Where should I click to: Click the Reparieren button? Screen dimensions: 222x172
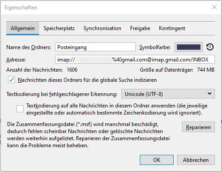tap(198, 127)
